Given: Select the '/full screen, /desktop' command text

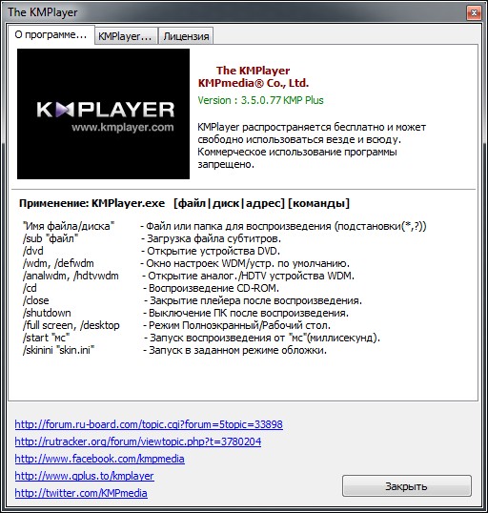Looking at the screenshot, I should tap(71, 325).
